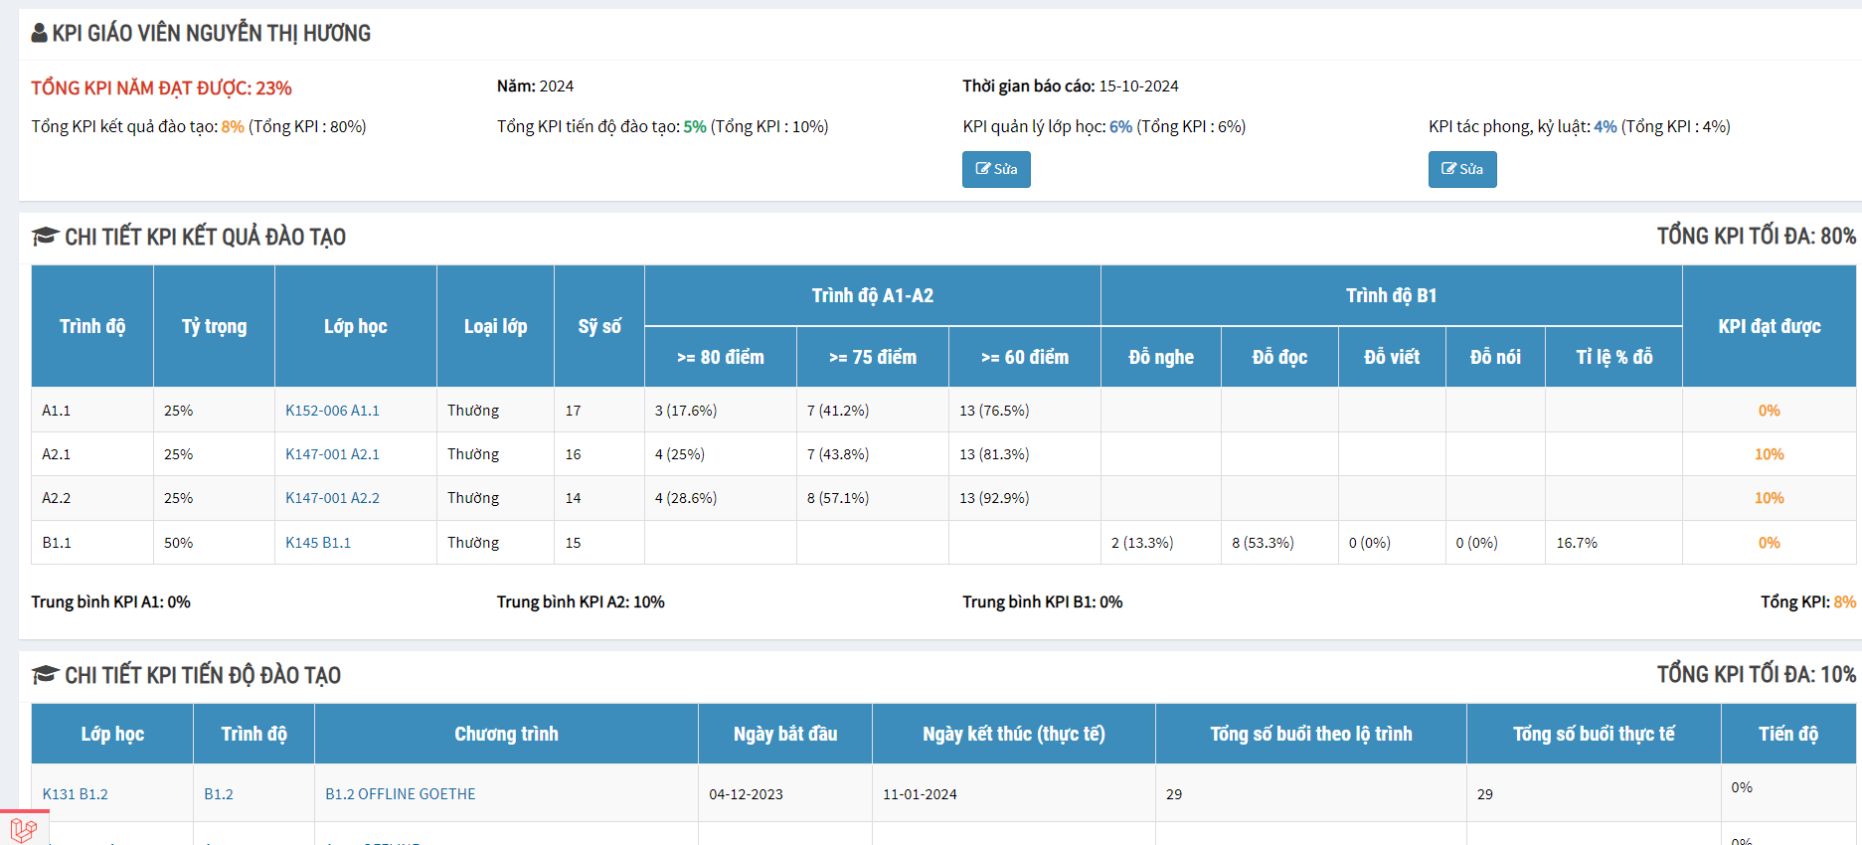Click the >= 80 điểm column header
This screenshot has width=1862, height=845.
point(721,357)
